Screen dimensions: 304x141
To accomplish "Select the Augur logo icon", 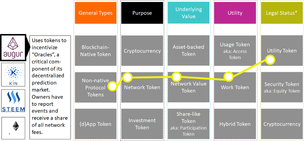I will point(14,48).
